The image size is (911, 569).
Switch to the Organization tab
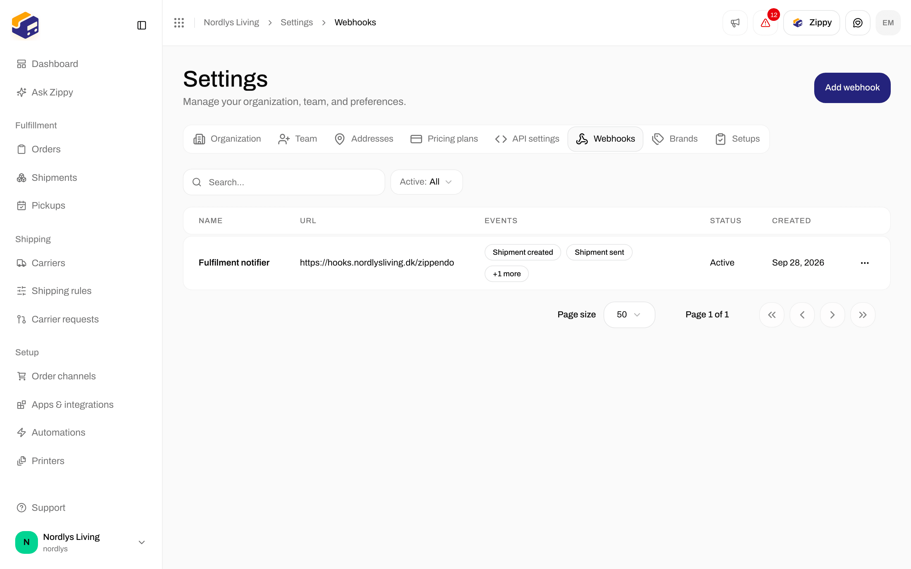pyautogui.click(x=227, y=139)
